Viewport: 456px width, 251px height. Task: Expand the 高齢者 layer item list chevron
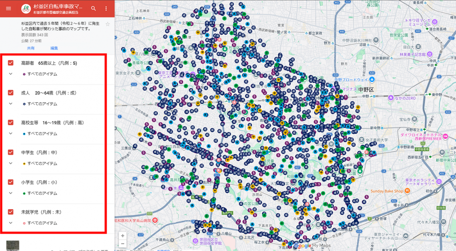tap(11, 74)
